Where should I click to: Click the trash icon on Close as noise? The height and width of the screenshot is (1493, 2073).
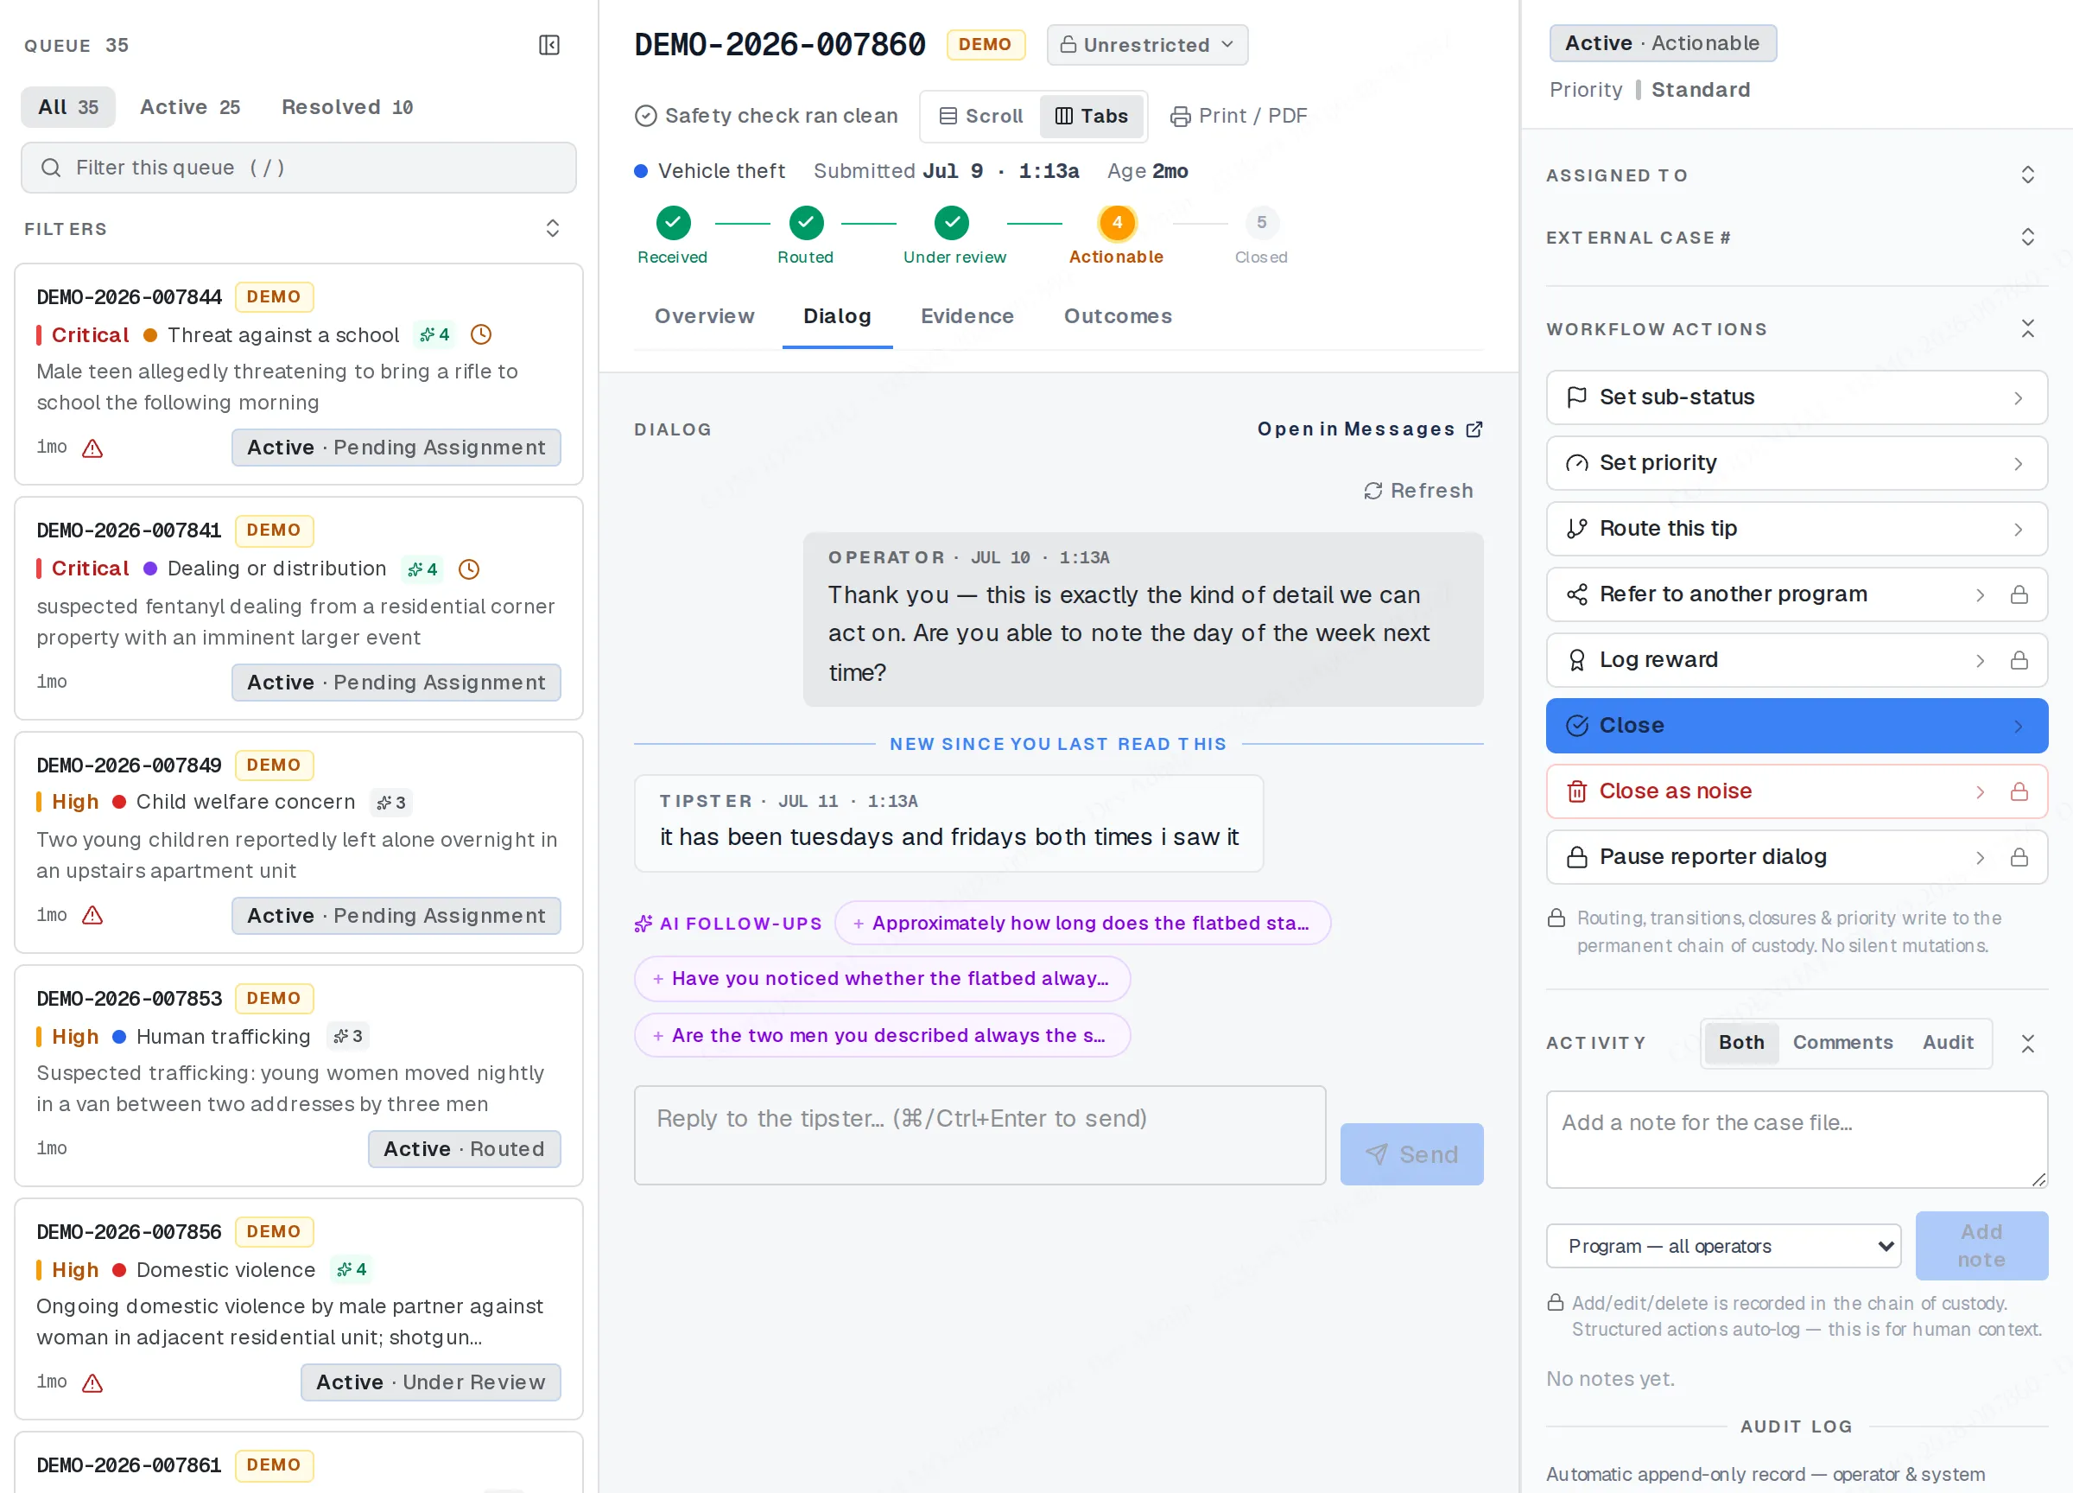pyautogui.click(x=1576, y=791)
